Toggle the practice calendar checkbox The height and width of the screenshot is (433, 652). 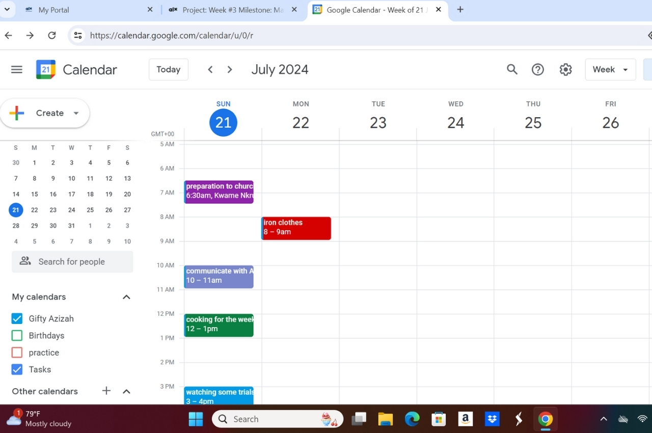pyautogui.click(x=17, y=353)
